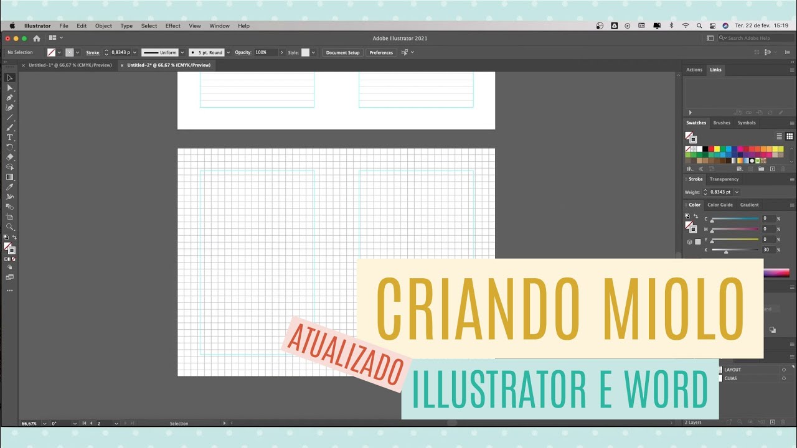Go to Home screen icon
797x448 pixels.
pos(37,38)
